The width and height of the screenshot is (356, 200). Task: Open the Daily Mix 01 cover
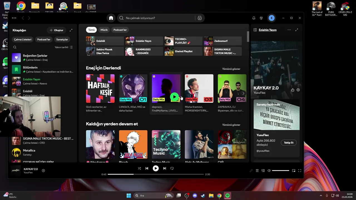tap(133, 88)
